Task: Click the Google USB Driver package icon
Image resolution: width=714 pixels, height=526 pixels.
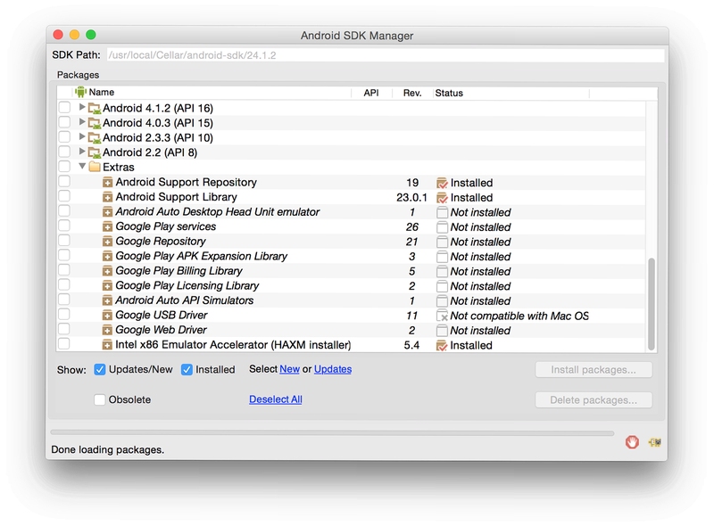Action: point(107,316)
